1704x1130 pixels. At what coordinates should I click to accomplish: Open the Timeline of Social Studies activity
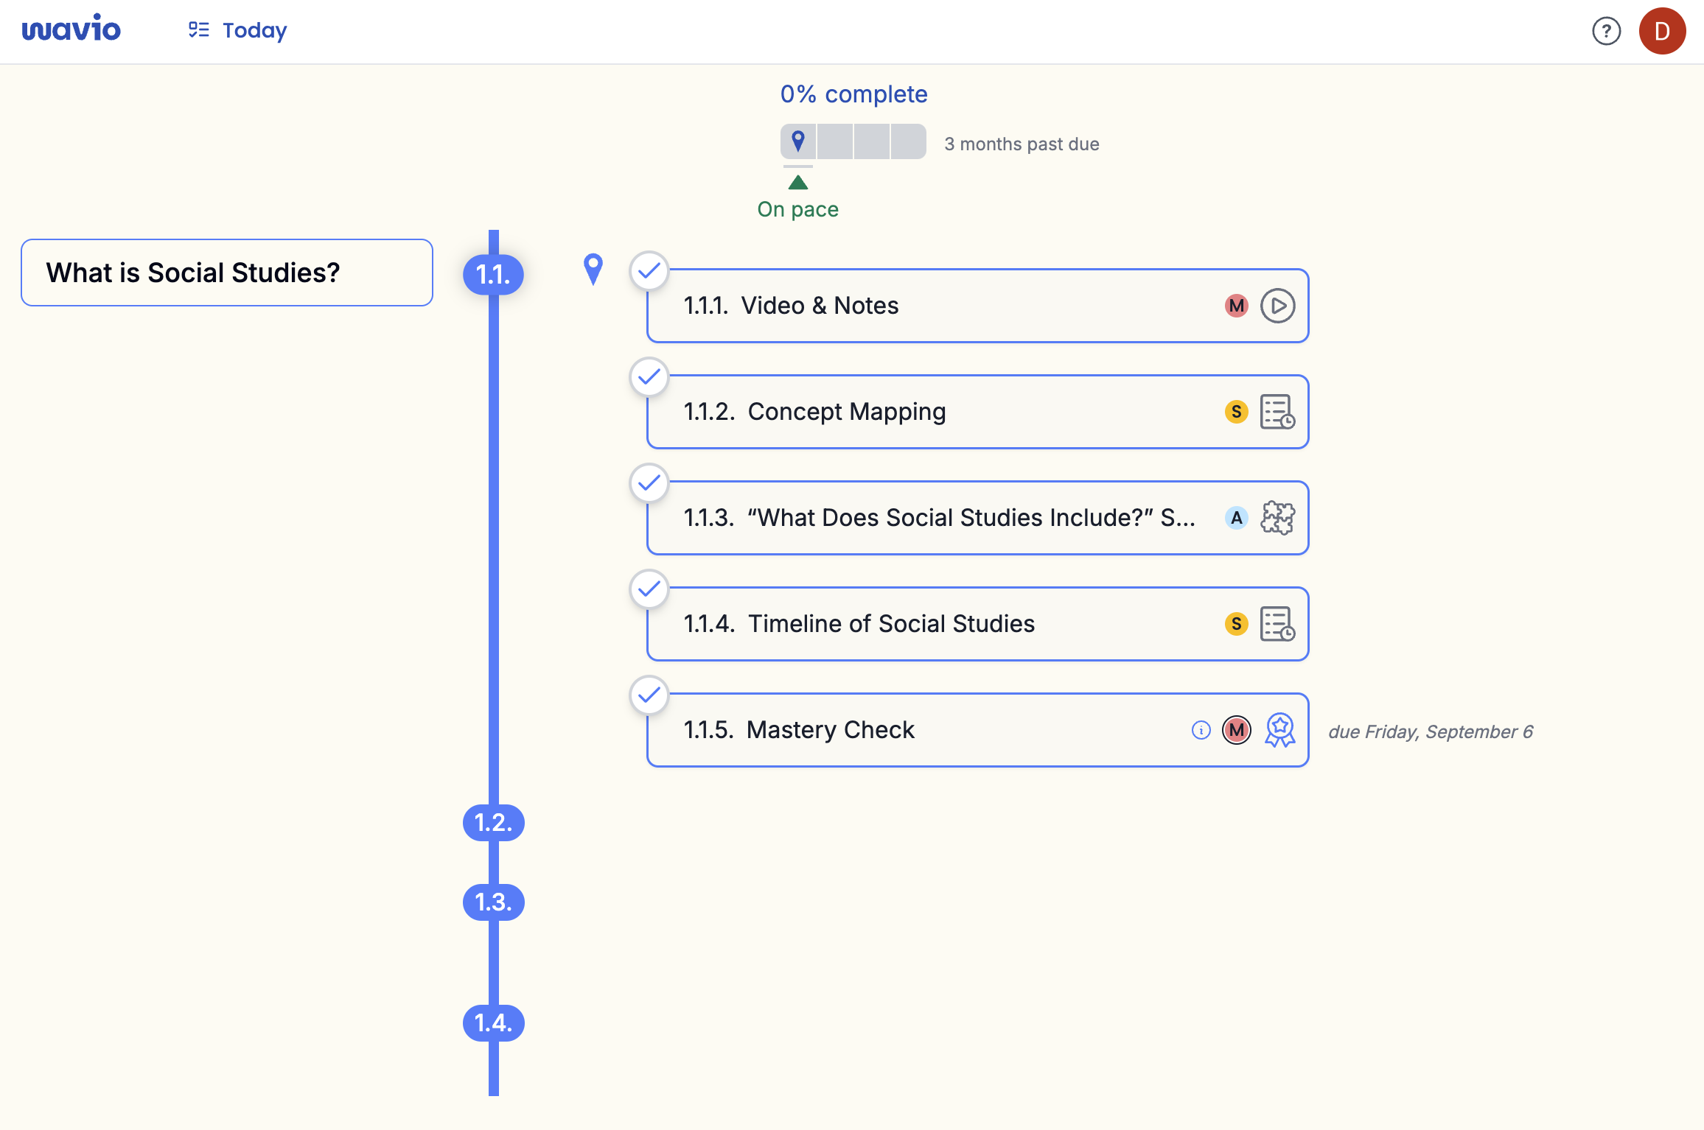891,624
